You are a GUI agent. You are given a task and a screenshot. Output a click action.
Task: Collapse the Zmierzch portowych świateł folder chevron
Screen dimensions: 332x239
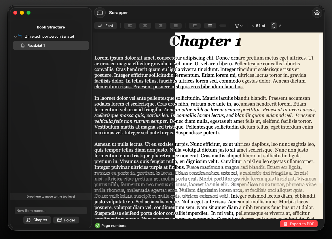coord(15,37)
